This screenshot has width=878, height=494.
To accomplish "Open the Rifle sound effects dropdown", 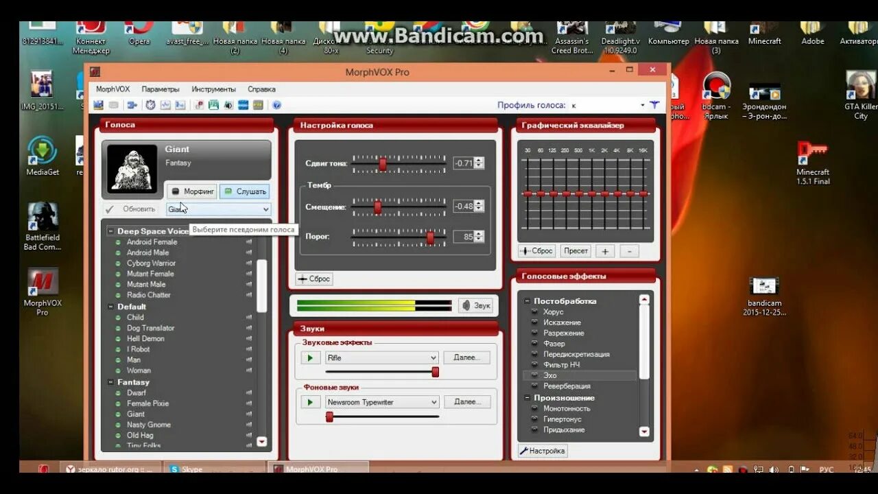I will click(382, 357).
